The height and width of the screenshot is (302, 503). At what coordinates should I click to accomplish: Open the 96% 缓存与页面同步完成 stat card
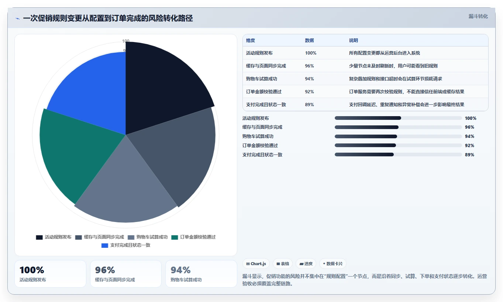tap(126, 274)
